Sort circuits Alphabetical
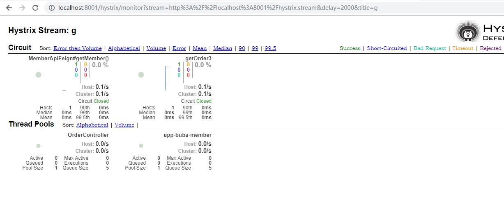 coord(124,48)
